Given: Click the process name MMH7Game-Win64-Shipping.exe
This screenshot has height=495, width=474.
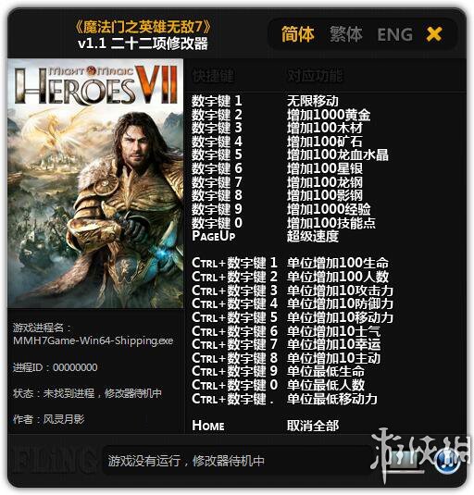Looking at the screenshot, I should (94, 340).
